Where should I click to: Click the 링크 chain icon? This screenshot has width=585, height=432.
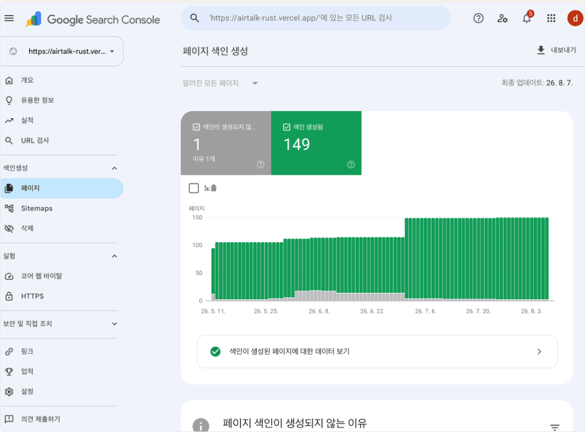coord(9,352)
